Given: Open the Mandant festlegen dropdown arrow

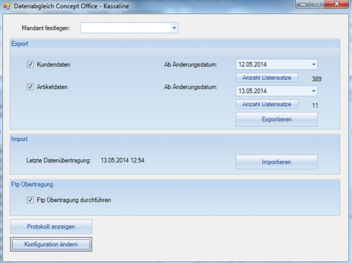Looking at the screenshot, I should click(174, 28).
